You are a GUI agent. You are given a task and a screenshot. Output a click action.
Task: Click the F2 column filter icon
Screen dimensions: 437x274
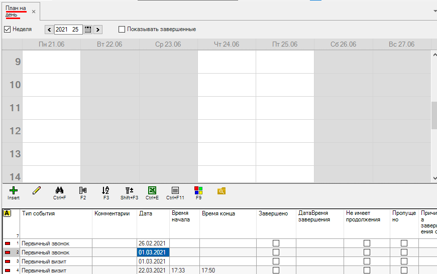[x=83, y=191]
